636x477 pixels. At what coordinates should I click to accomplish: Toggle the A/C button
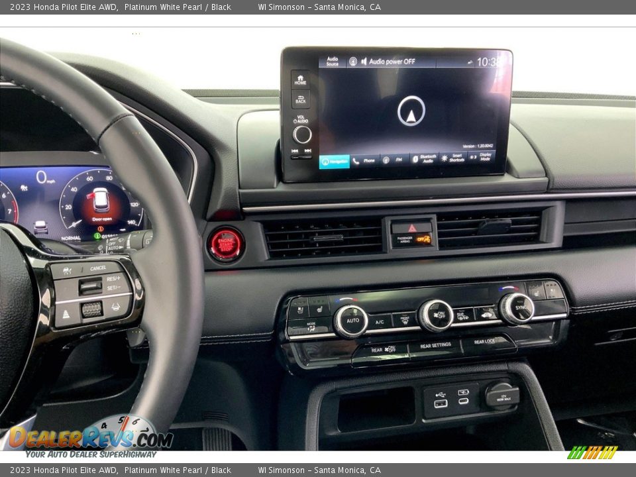pyautogui.click(x=380, y=322)
